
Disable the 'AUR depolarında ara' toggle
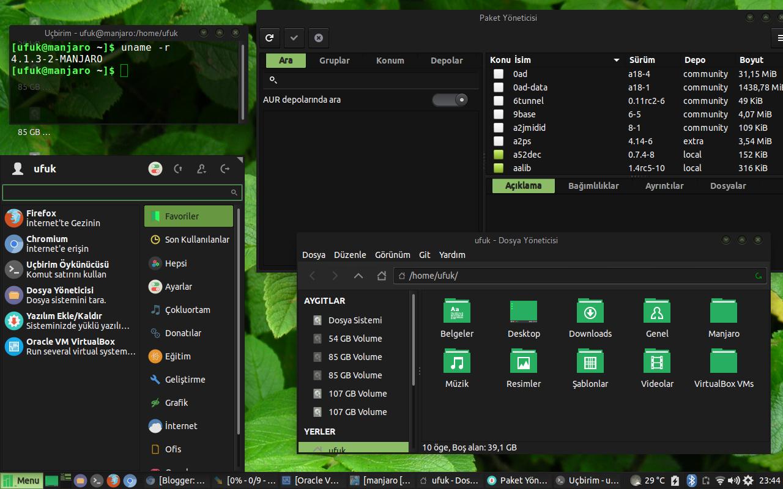tap(450, 99)
